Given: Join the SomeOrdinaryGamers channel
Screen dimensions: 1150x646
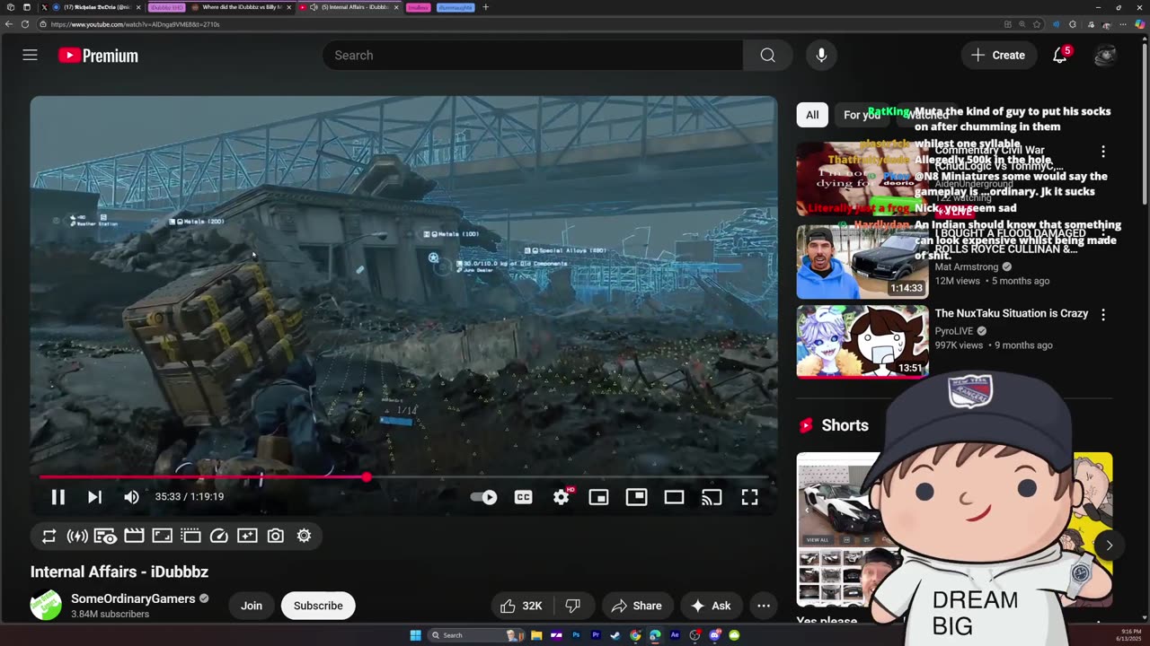Looking at the screenshot, I should pos(252,606).
